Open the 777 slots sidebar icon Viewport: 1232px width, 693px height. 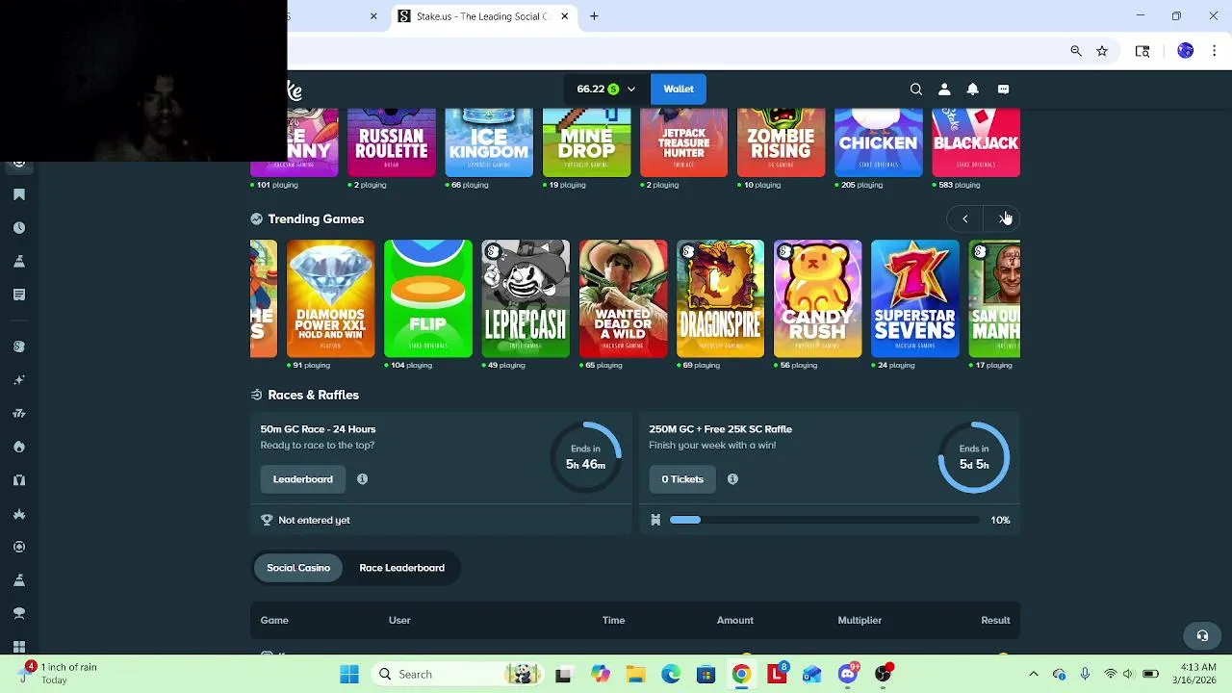(x=19, y=414)
